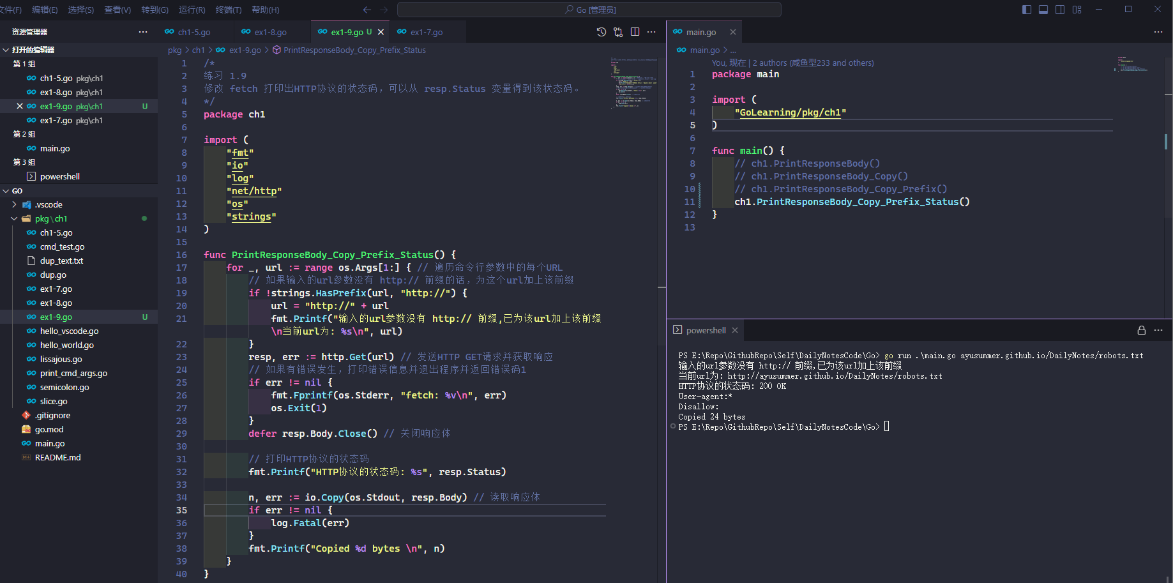
Task: Select main.go under 第 2 组 in open editors
Action: pyautogui.click(x=79, y=148)
